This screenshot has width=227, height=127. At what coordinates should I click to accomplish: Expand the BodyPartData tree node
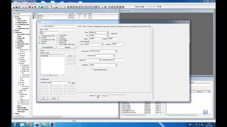click(16, 23)
